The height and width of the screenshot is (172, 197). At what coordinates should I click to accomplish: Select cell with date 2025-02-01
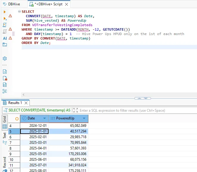click(35, 137)
